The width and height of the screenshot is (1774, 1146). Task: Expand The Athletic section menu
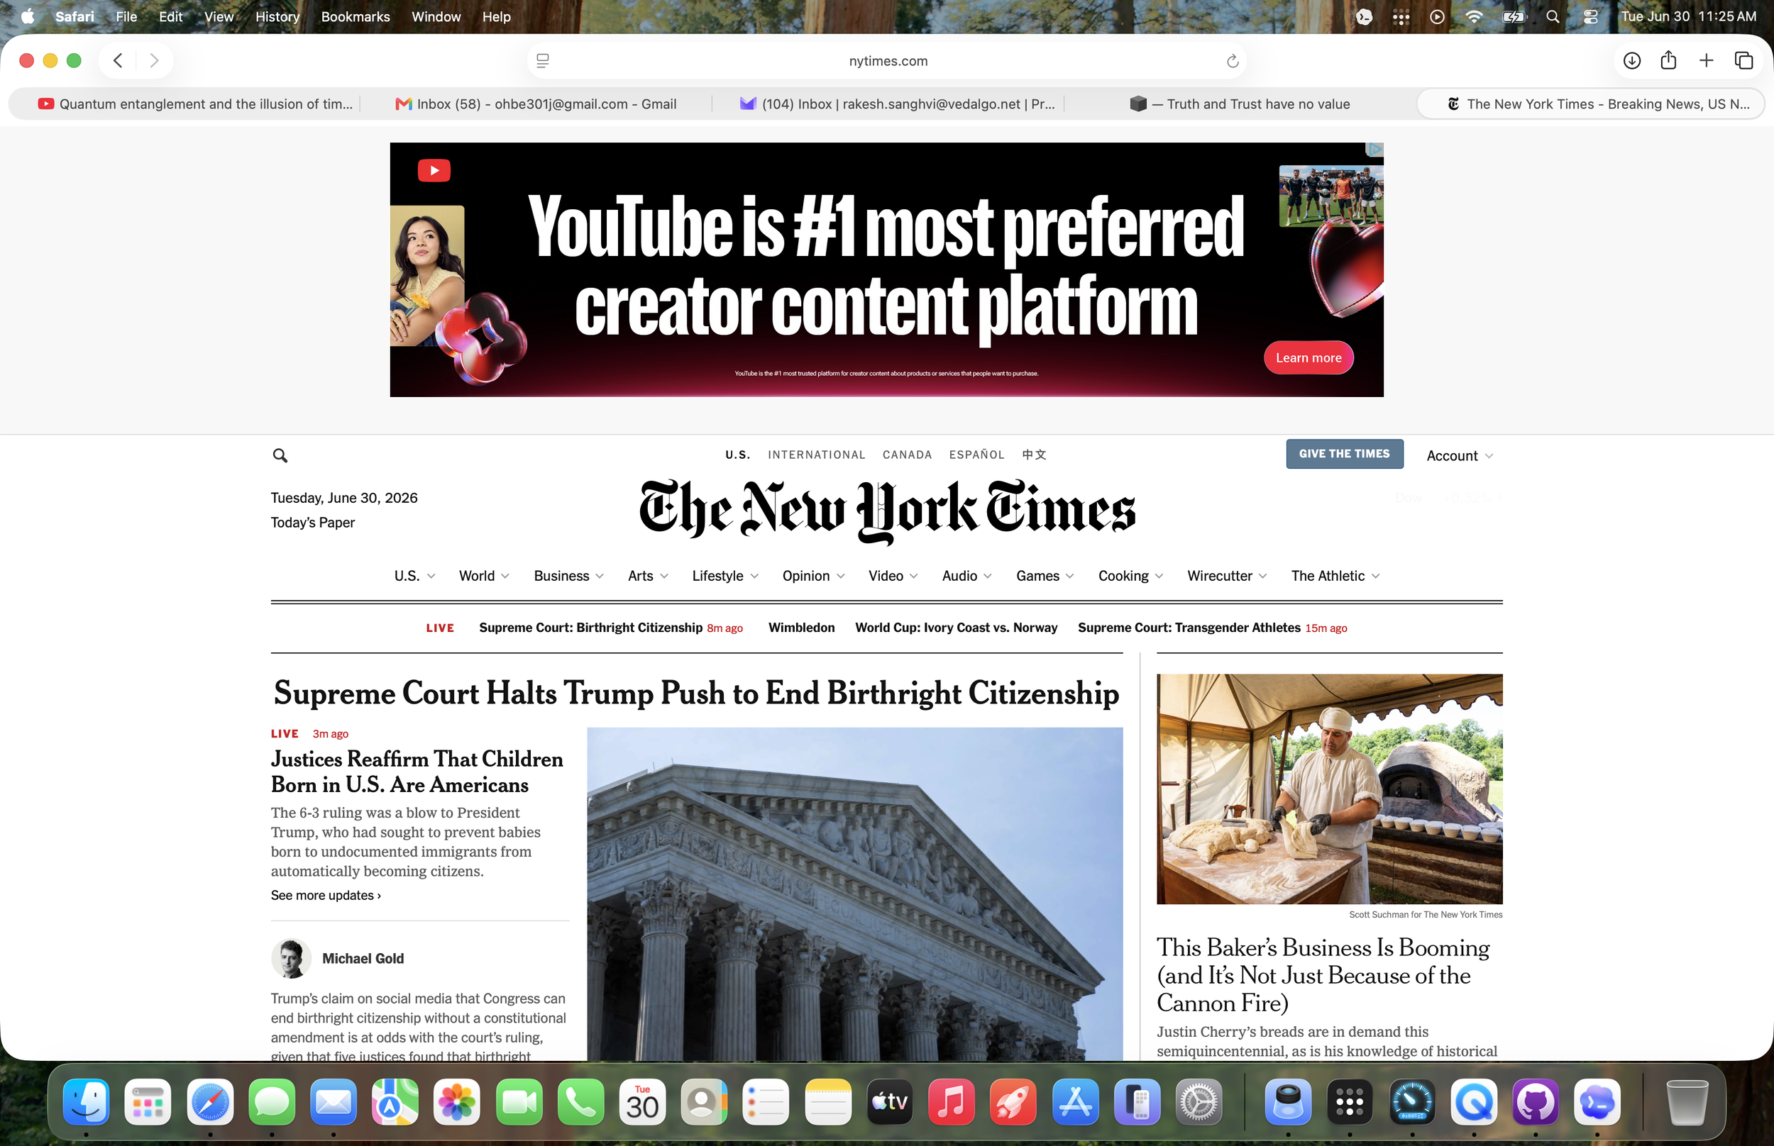coord(1335,576)
